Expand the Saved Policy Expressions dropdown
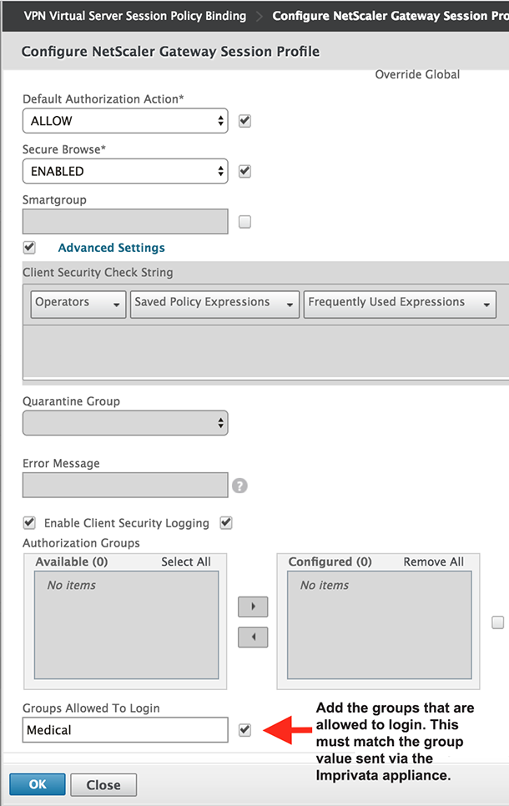Image resolution: width=509 pixels, height=806 pixels. point(214,303)
